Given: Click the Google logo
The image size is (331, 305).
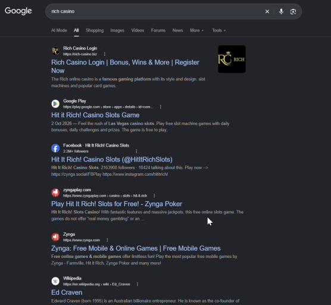Looking at the screenshot, I should (x=18, y=11).
